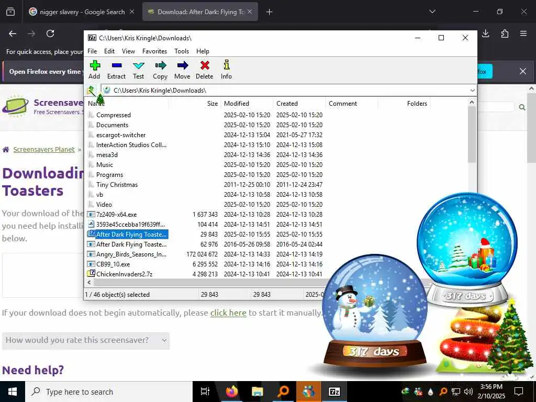This screenshot has width=536, height=402.
Task: Select the escargot-switcher folder
Action: click(121, 135)
